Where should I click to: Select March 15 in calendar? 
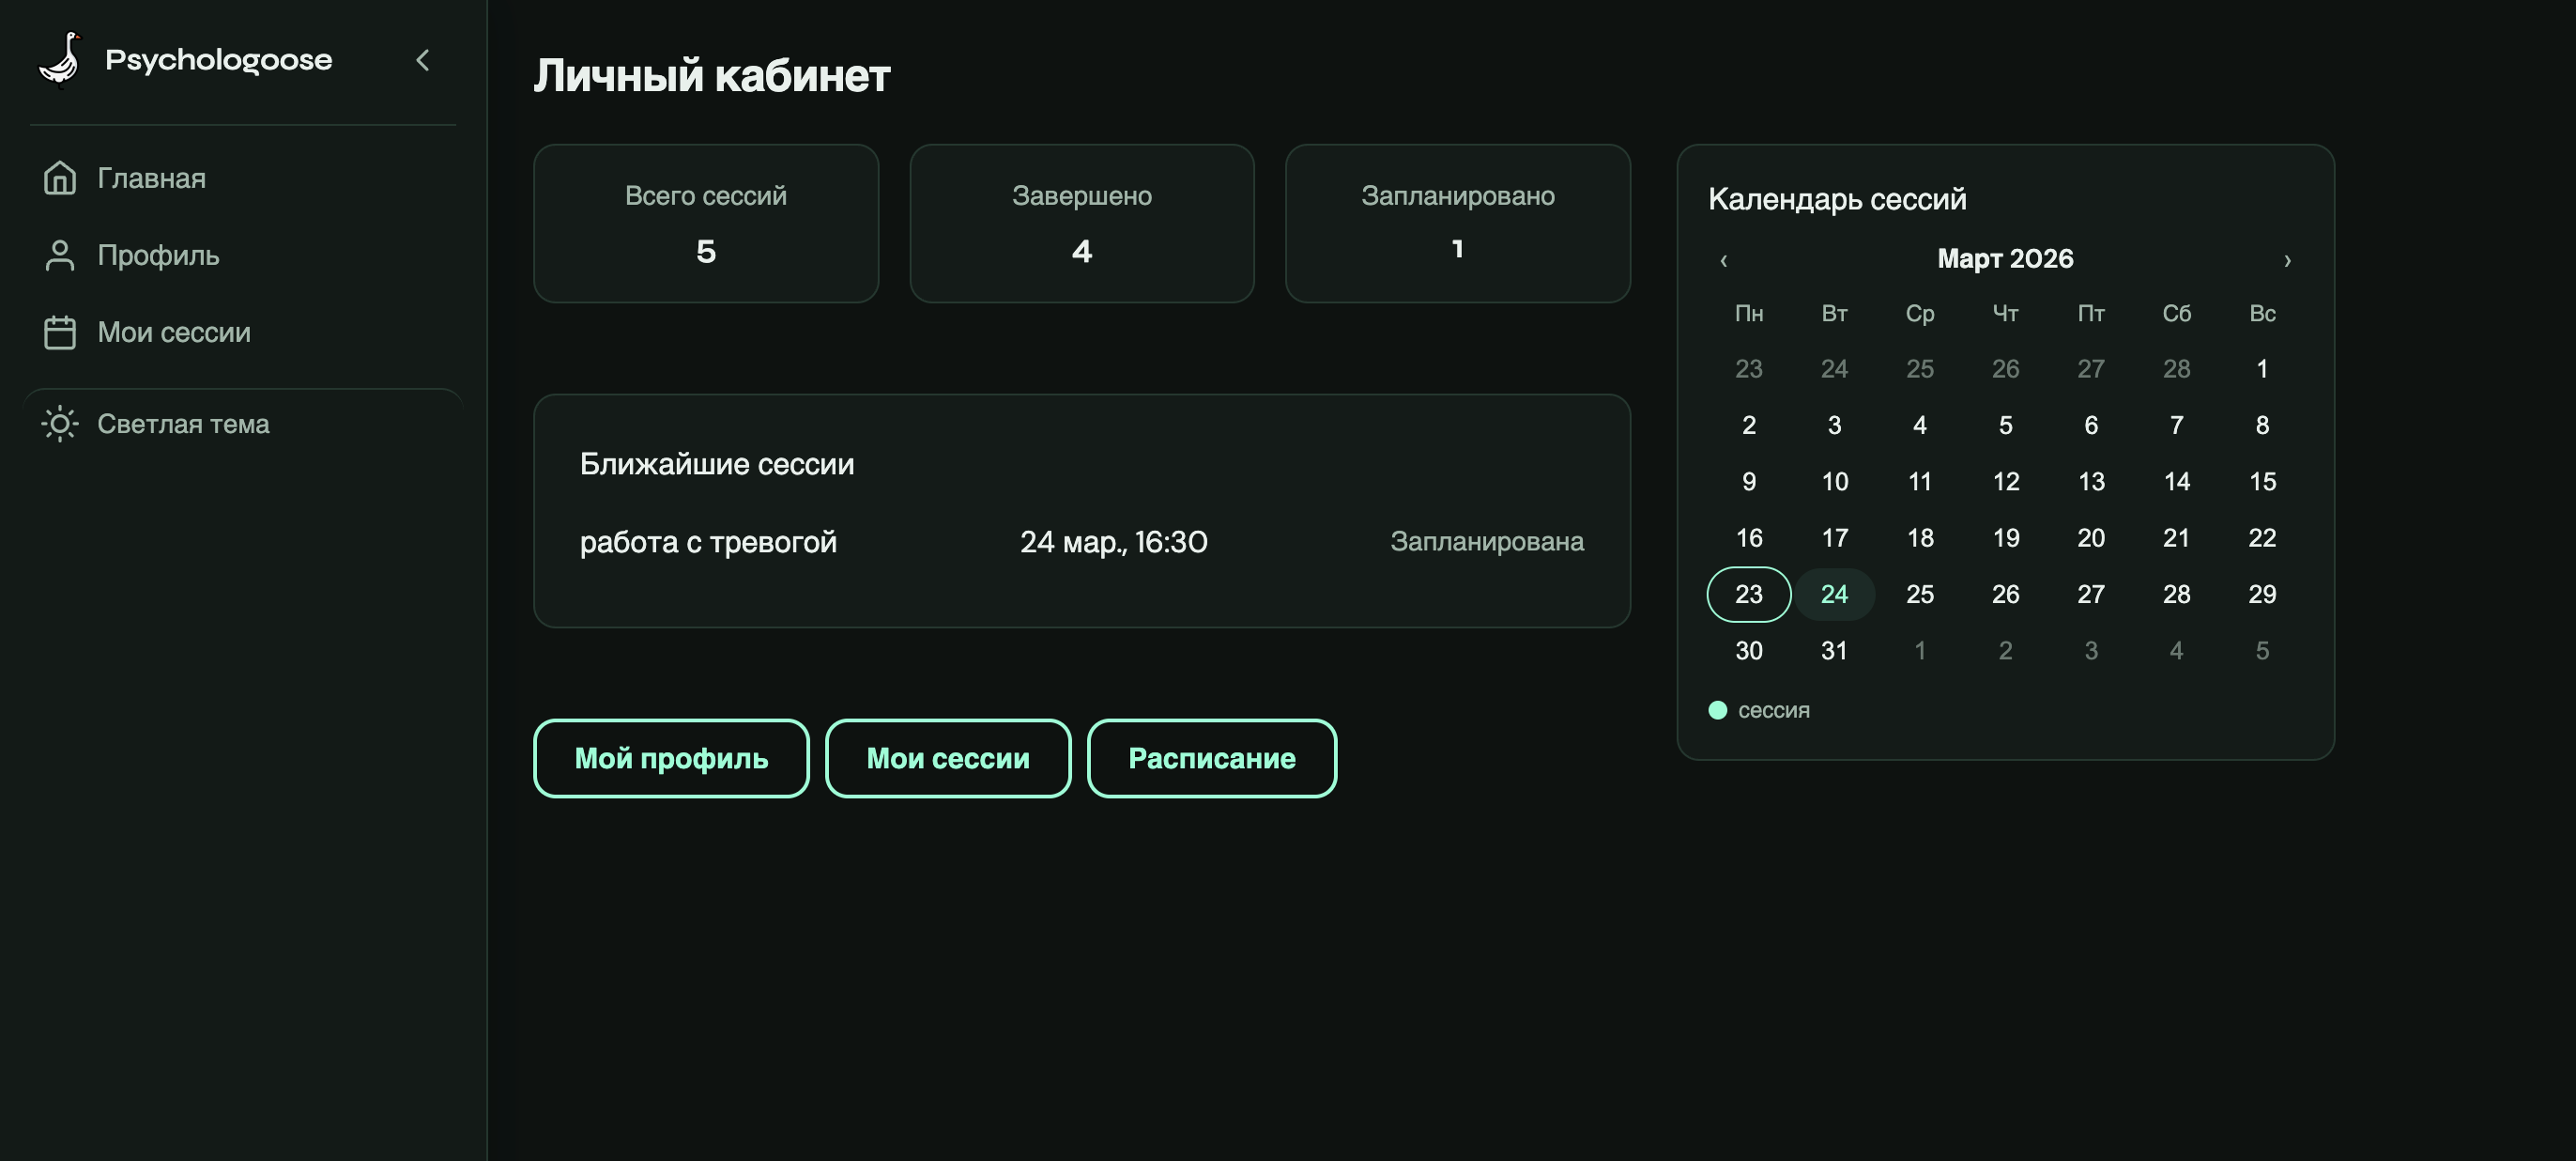[x=2262, y=482]
